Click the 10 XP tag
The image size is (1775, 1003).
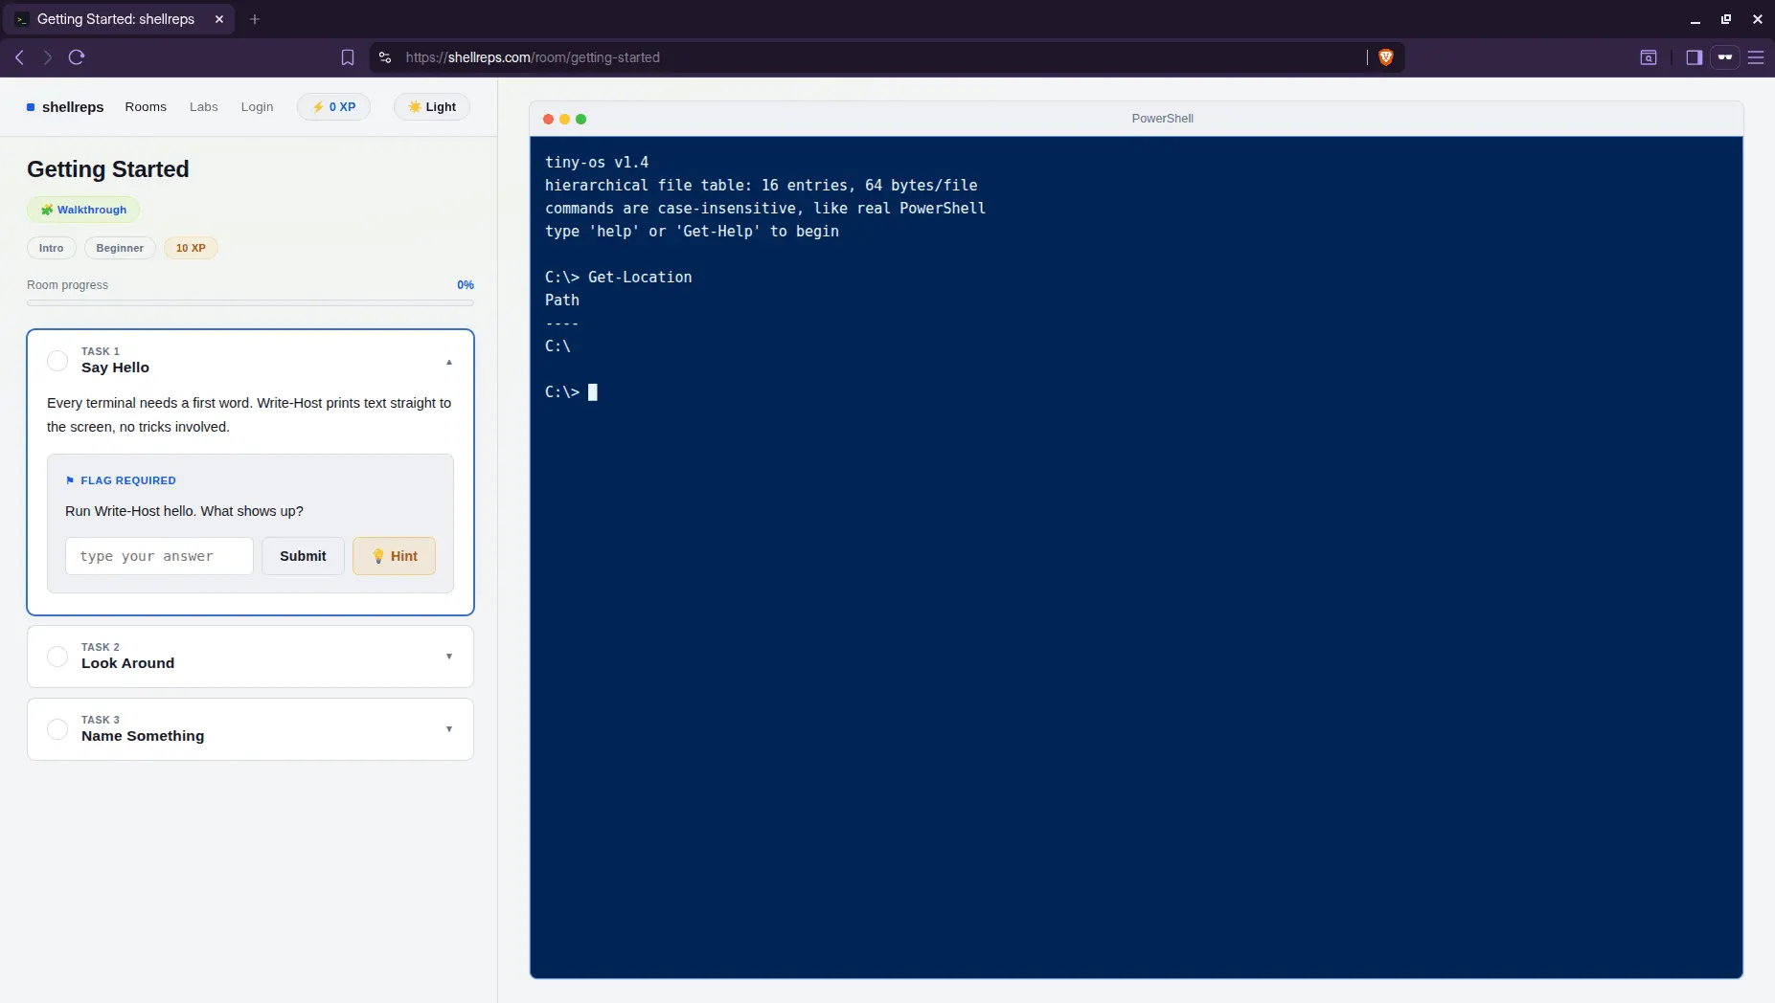(x=191, y=248)
